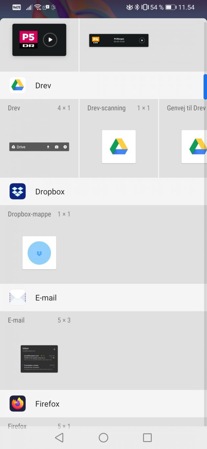
Task: Tap the battery icon in status bar
Action: point(171,7)
